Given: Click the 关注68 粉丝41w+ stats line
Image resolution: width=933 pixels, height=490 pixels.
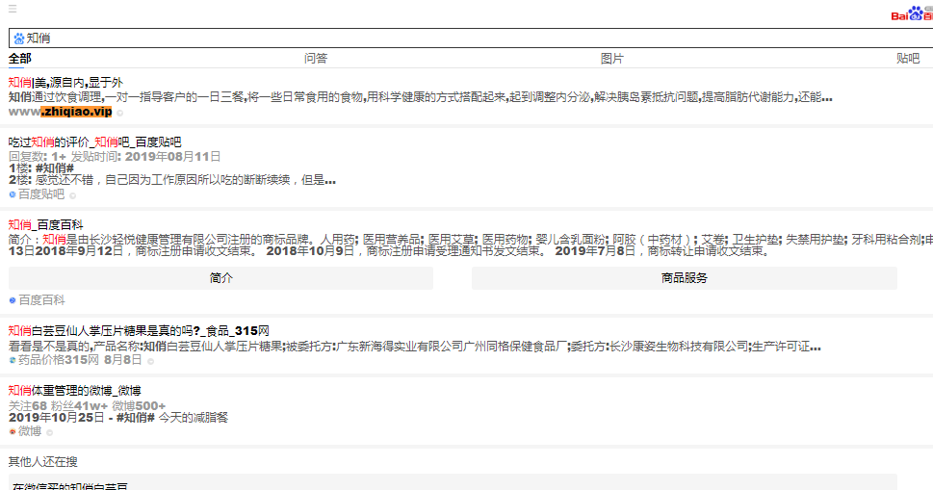Looking at the screenshot, I should (x=87, y=406).
